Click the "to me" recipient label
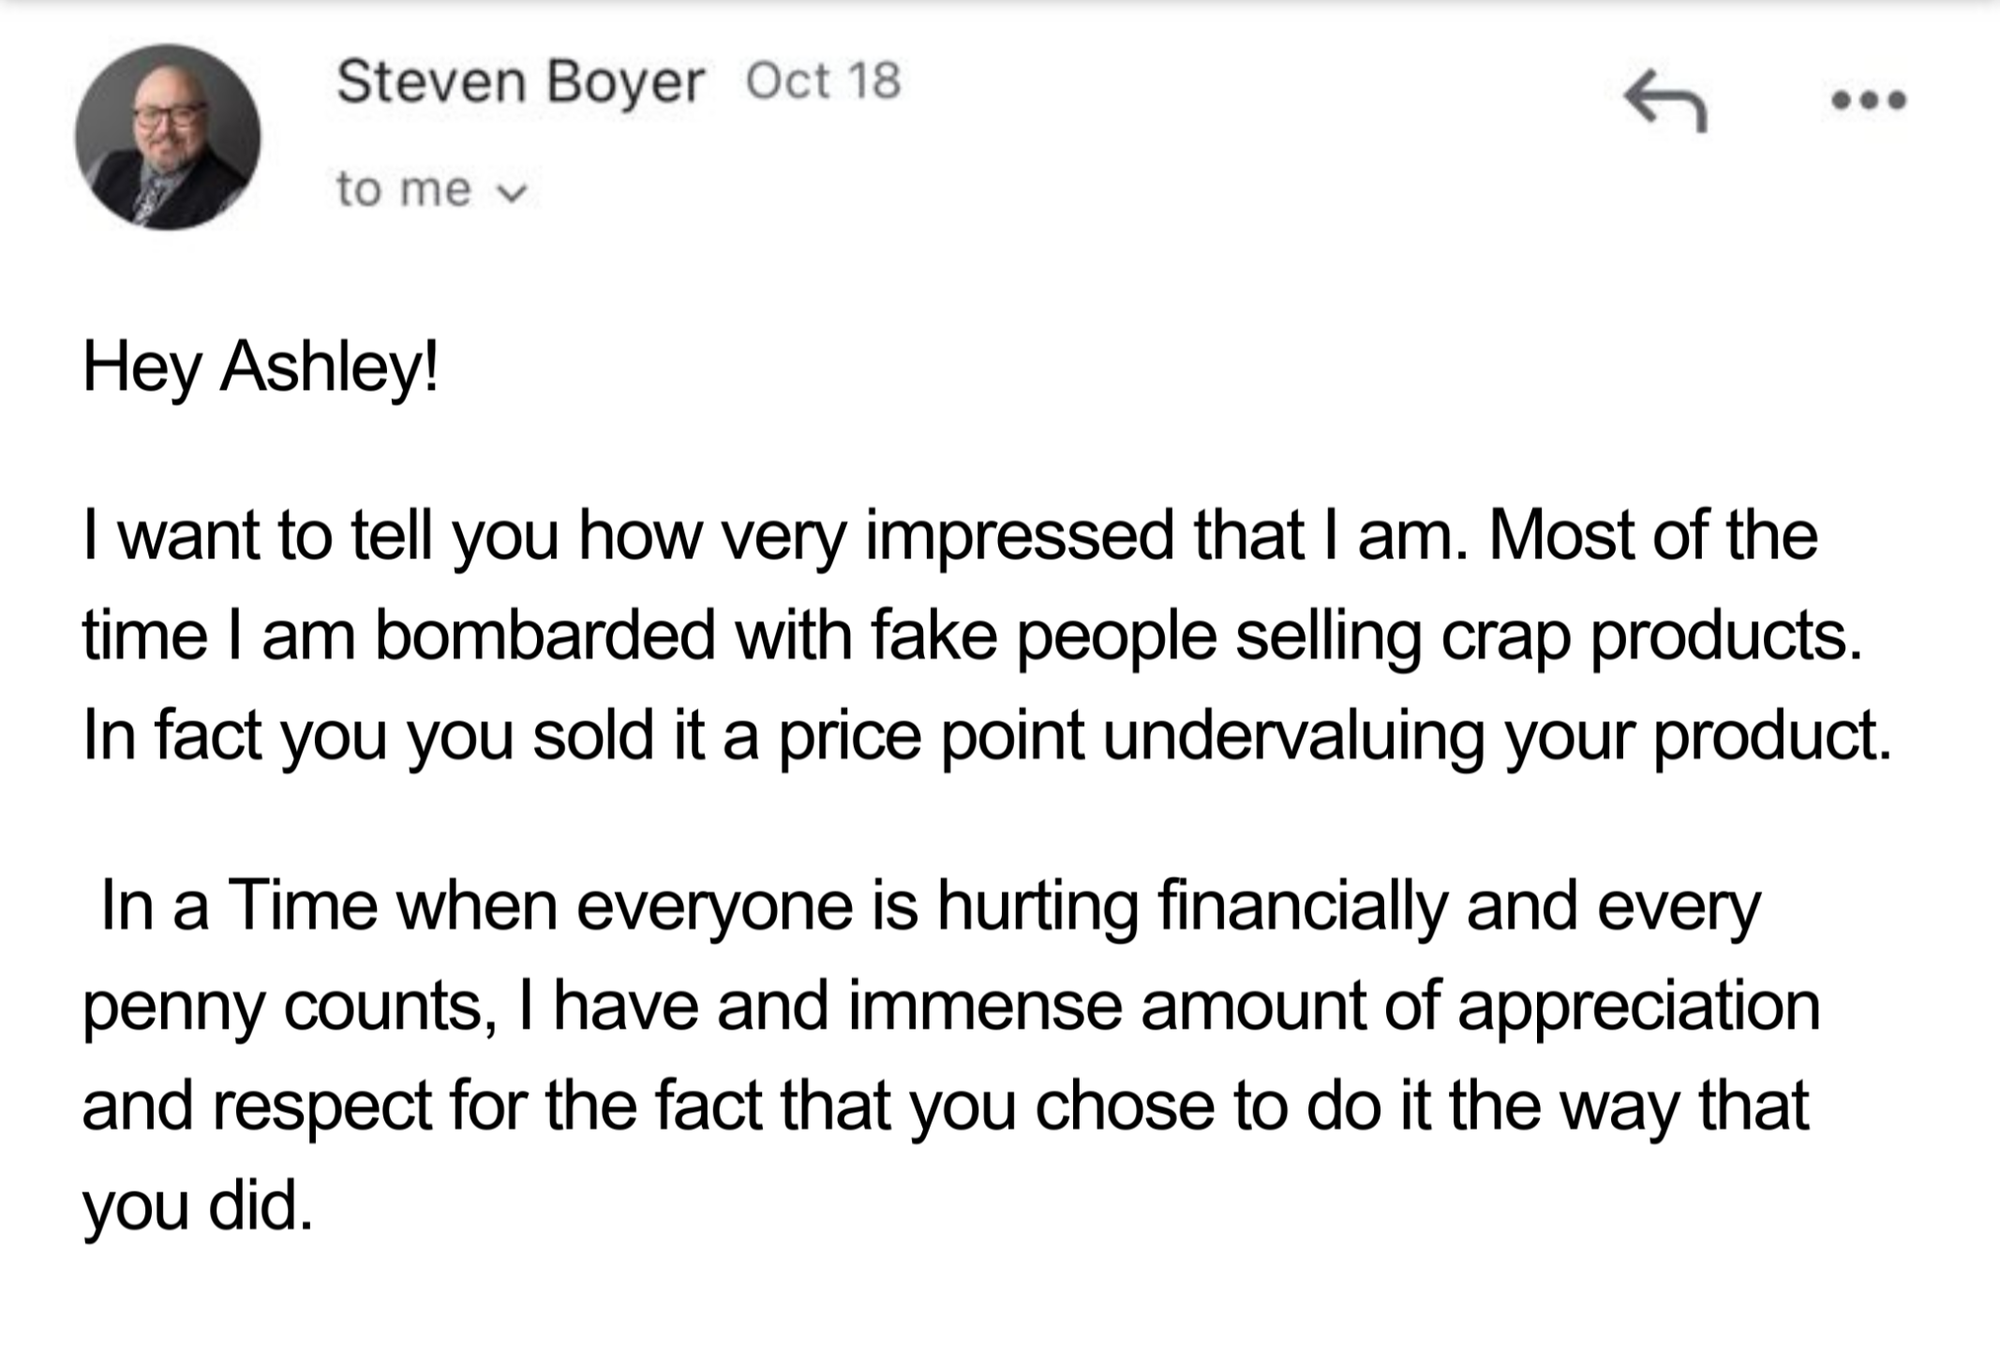This screenshot has height=1349, width=2000. (x=403, y=189)
